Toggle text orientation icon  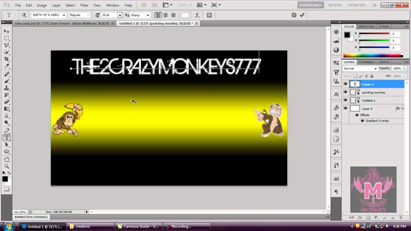point(24,15)
